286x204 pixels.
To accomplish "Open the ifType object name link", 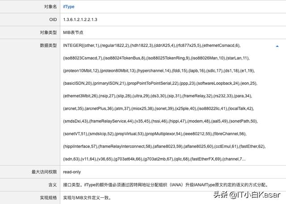I will 68,7.
